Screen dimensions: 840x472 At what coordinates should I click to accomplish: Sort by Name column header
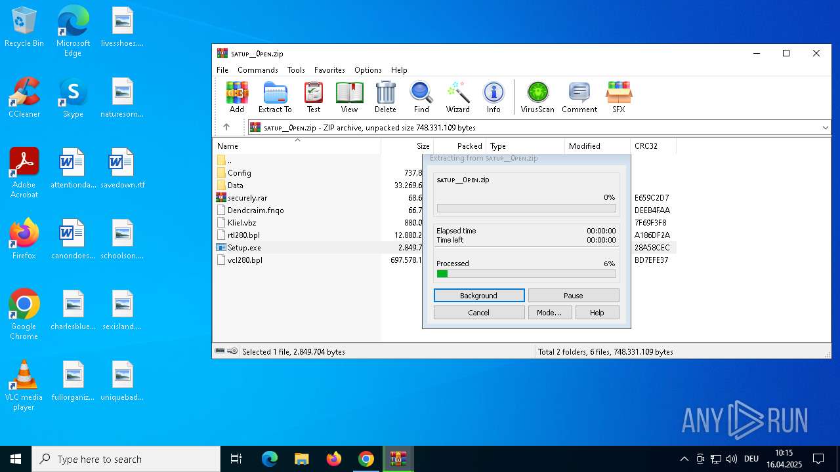[297, 146]
